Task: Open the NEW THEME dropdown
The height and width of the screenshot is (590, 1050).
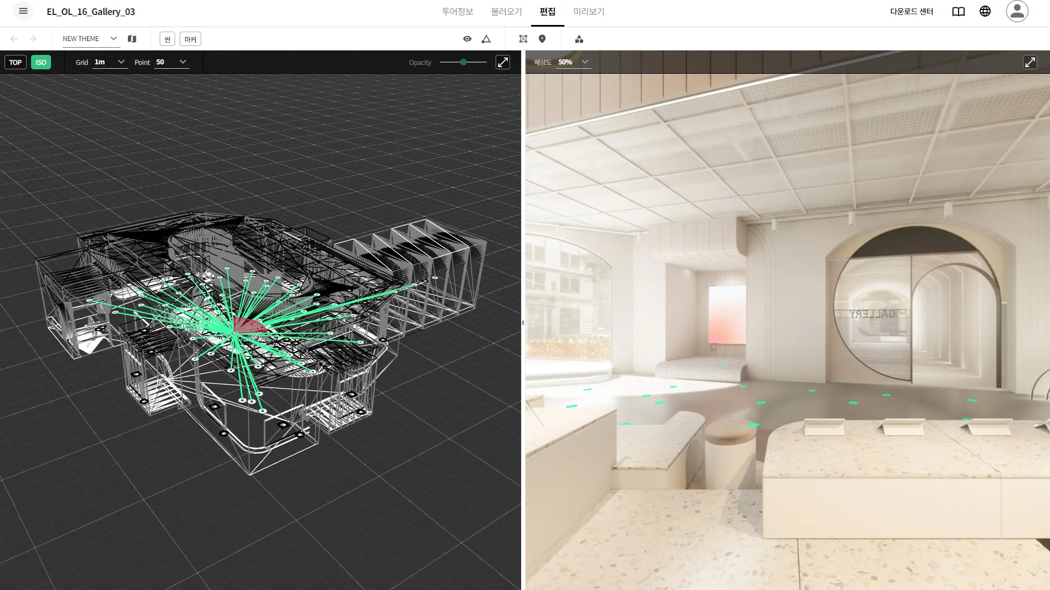Action: [x=90, y=39]
